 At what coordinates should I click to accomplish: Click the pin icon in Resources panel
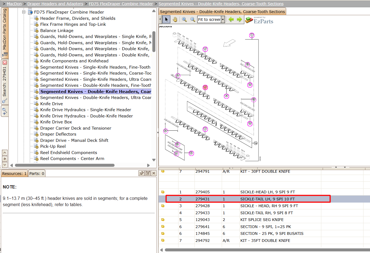(x=141, y=173)
